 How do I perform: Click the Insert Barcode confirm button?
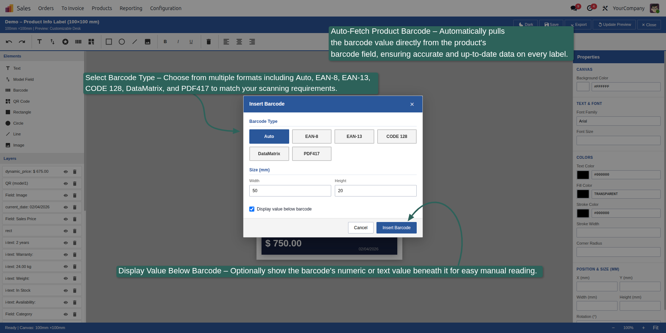click(x=397, y=228)
